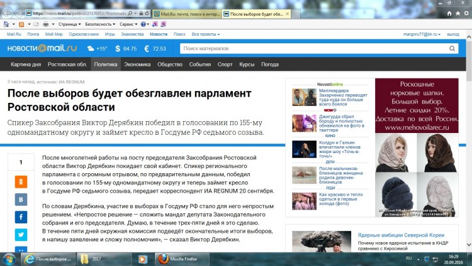Click the новости@mail.ru logo

click(42, 48)
